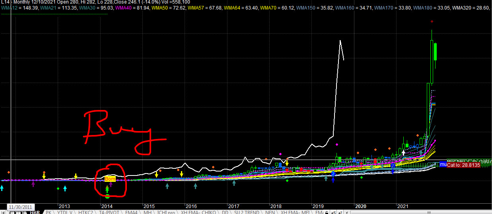492x214 pixels.
Task: Select the EMA4 sheet tab
Action: tap(131, 212)
